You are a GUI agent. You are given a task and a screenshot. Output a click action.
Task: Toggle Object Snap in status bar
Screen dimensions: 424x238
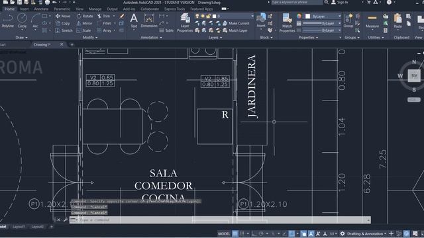[x=291, y=233]
